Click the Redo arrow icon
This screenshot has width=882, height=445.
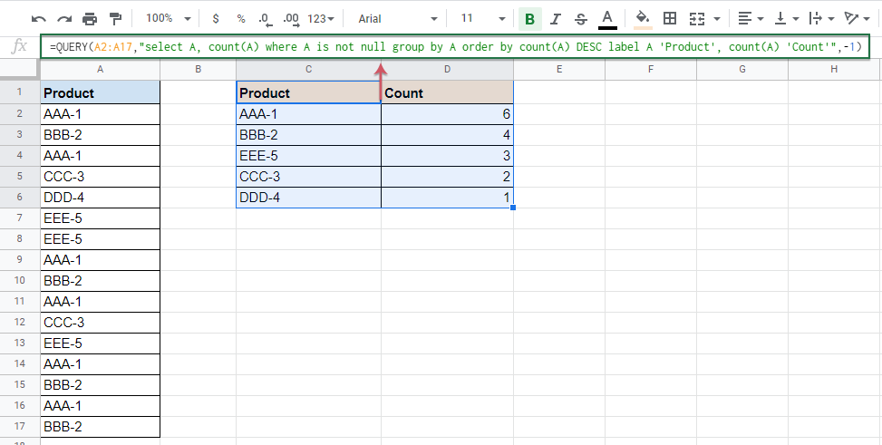pyautogui.click(x=64, y=18)
